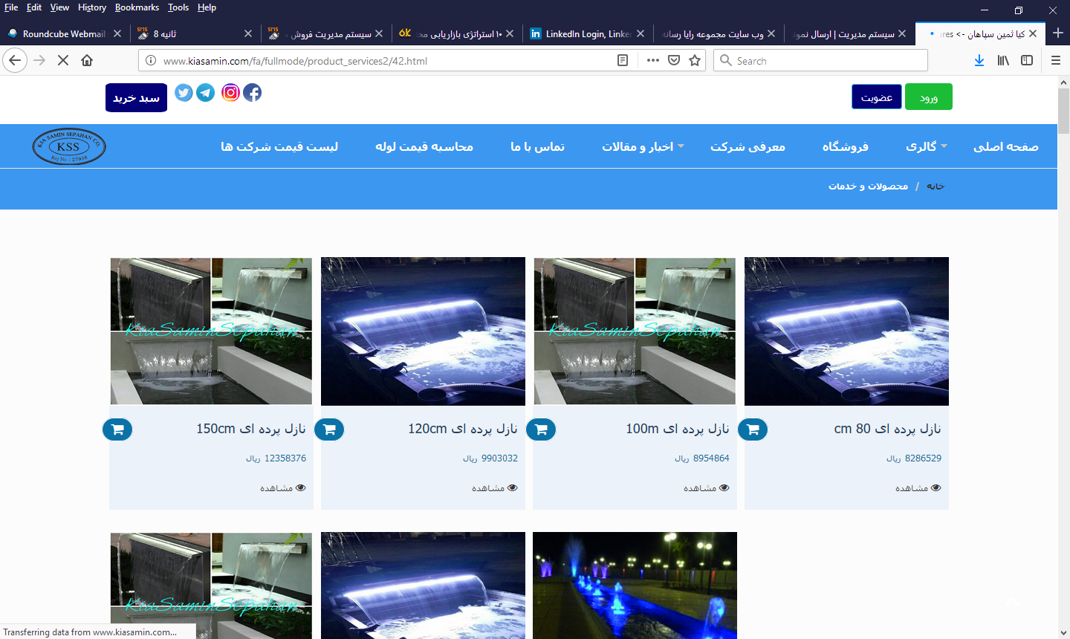1070x639 pixels.
Task: Open the نازل پرده ای 150cm title
Action: click(251, 429)
